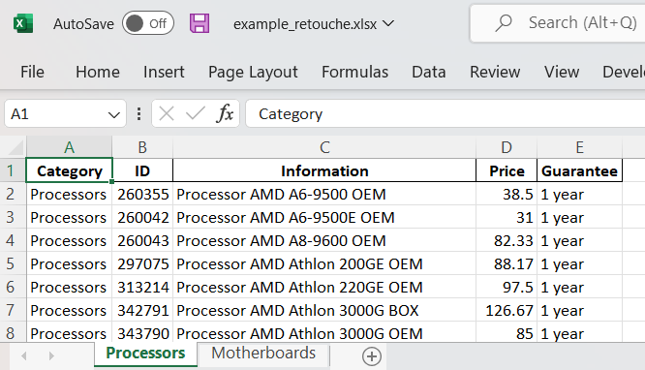Screen dimensions: 645x370
Task: Click the Select All corner triangle
Action: coord(15,147)
